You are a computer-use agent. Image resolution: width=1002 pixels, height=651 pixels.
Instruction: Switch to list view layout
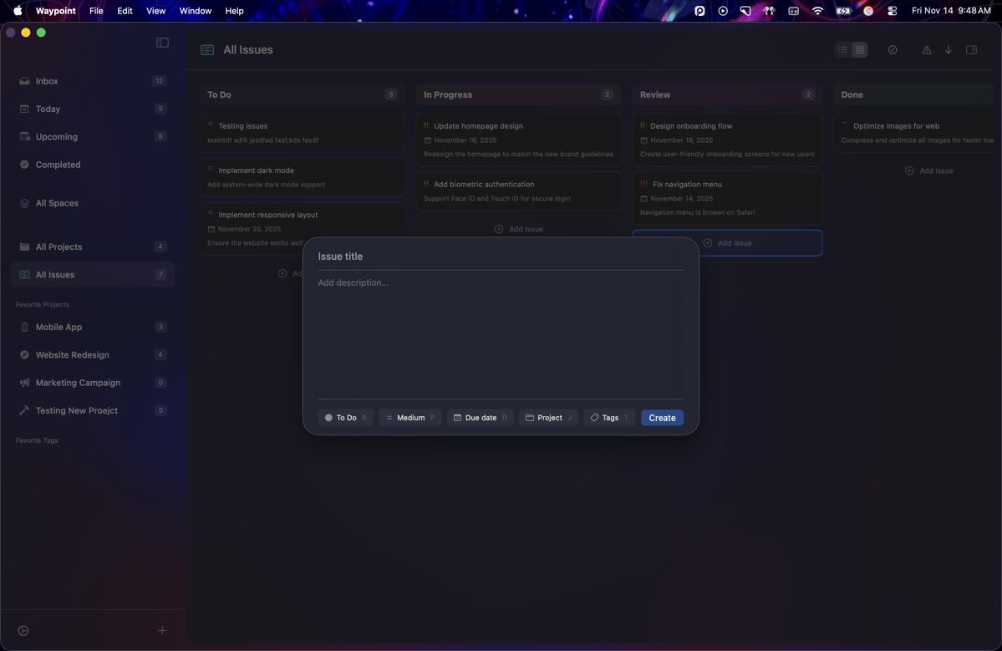(840, 50)
